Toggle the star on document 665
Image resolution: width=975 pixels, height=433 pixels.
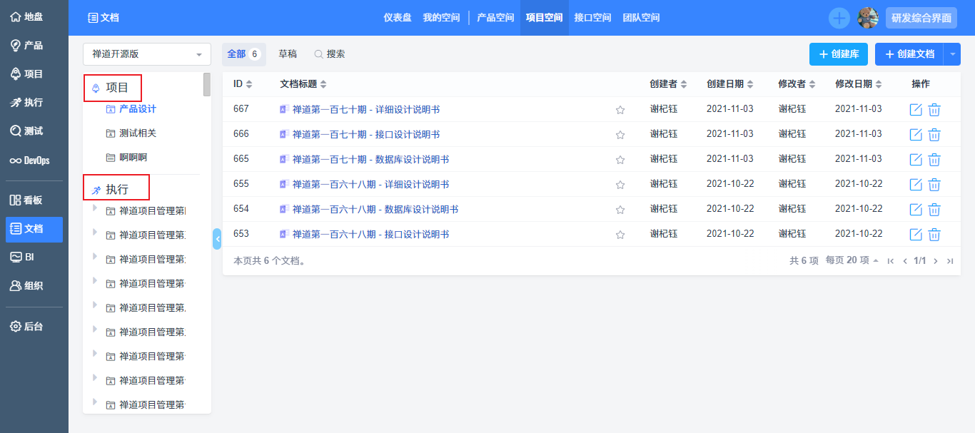click(x=620, y=160)
